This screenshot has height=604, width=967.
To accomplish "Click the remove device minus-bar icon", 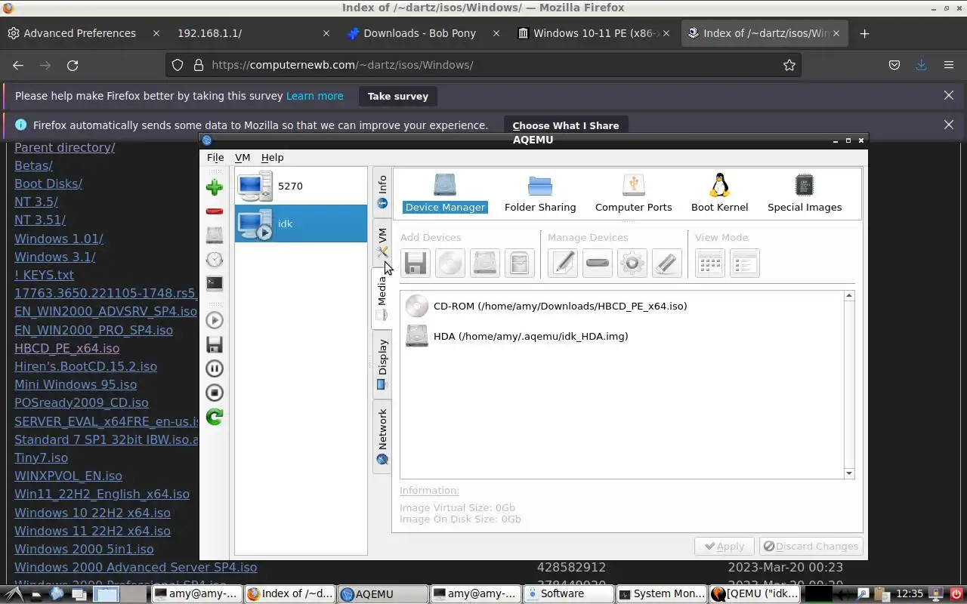I will pyautogui.click(x=598, y=263).
